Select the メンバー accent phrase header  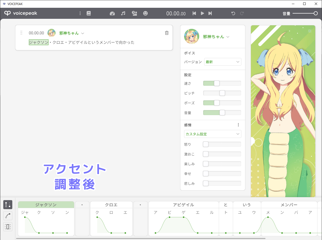coord(289,205)
